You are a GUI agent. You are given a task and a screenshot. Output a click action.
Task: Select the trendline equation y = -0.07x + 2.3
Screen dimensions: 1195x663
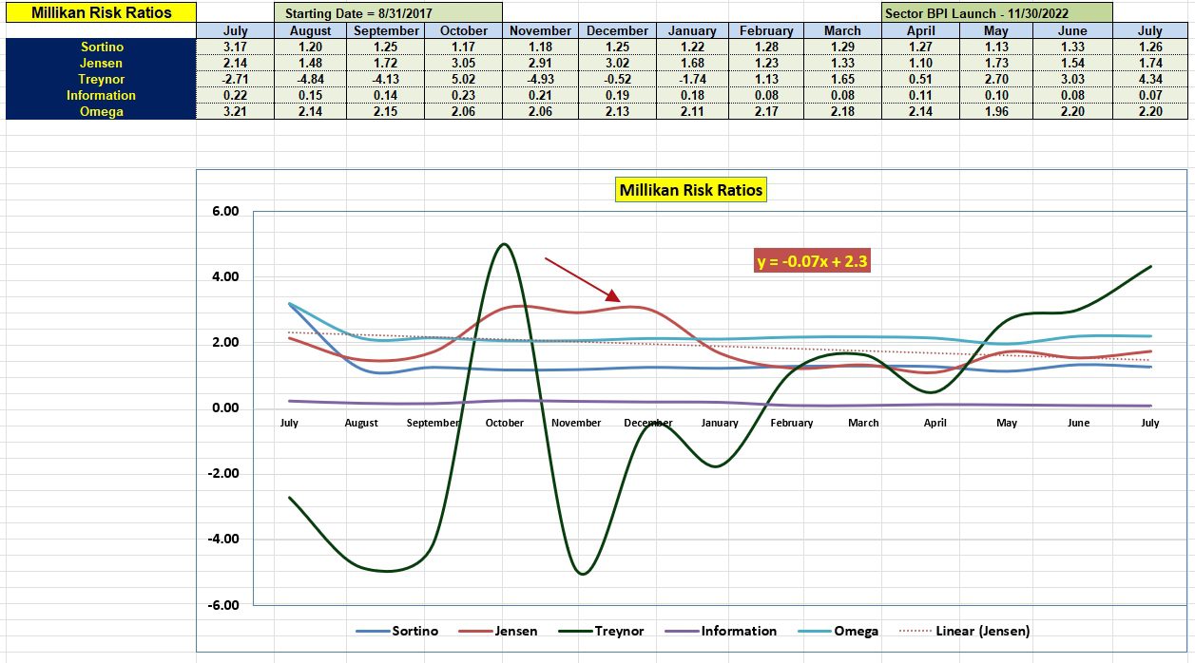(x=812, y=261)
